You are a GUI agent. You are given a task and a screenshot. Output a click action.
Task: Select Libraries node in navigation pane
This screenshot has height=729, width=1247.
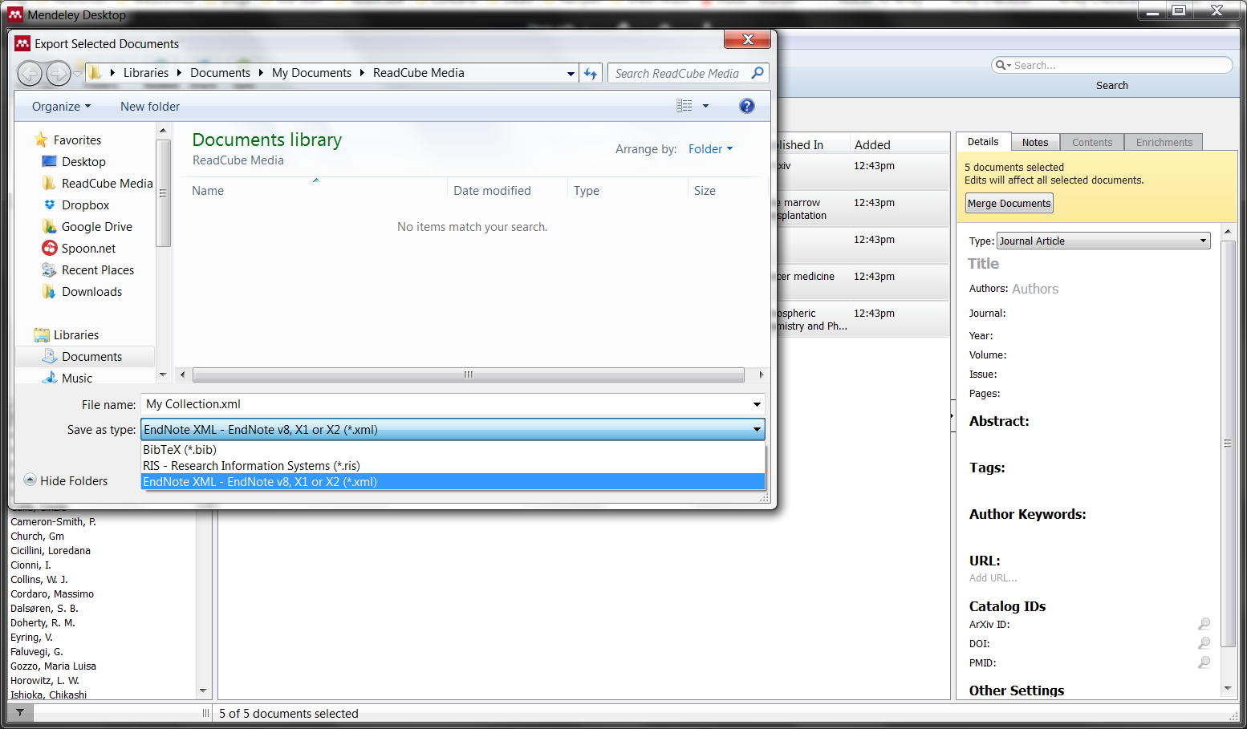(x=75, y=335)
